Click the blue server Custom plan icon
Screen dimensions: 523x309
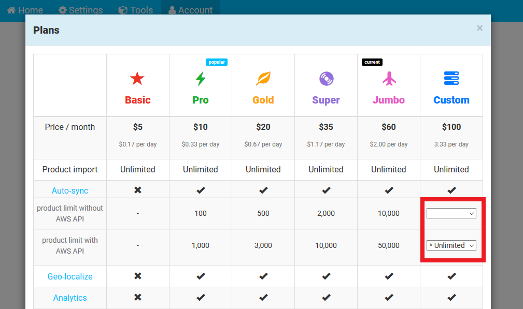pos(451,78)
